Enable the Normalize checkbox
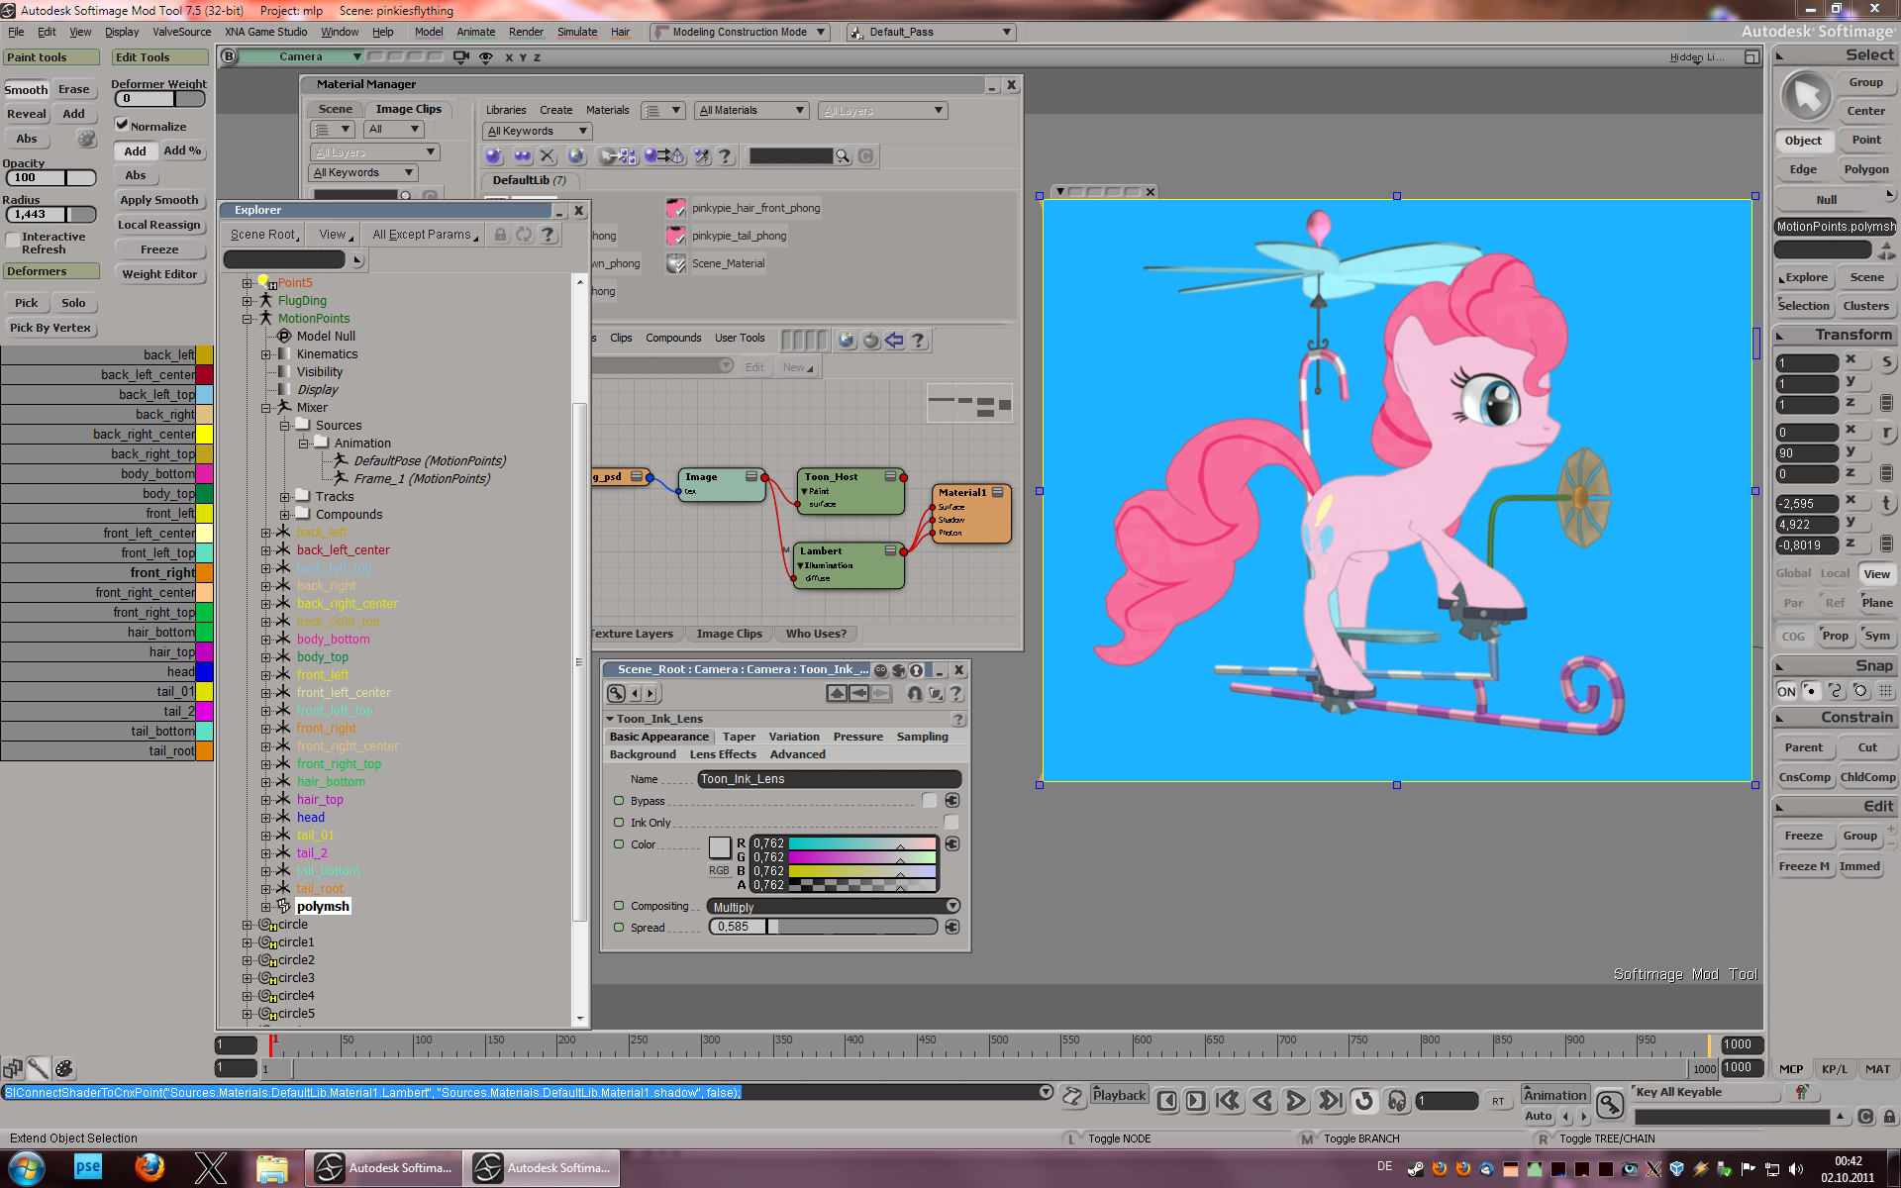Screen dimensions: 1901x1188 tap(122, 125)
